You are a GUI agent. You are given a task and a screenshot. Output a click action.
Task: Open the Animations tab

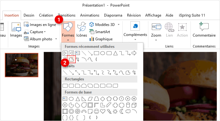click(x=90, y=15)
